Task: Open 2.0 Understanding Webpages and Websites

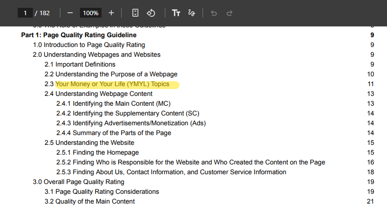Action: pos(97,54)
